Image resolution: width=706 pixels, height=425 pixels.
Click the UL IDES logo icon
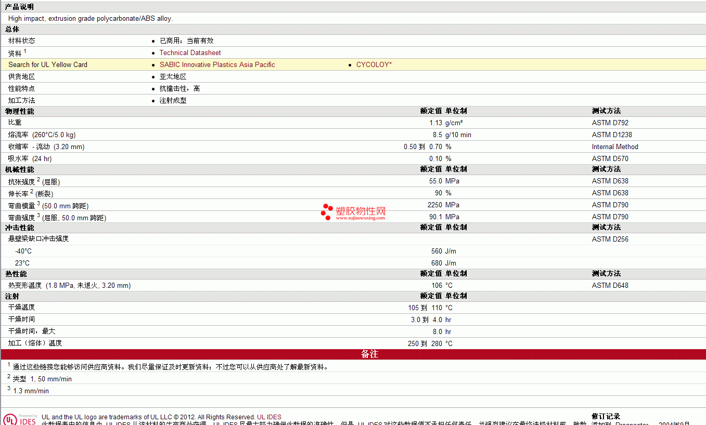21,419
